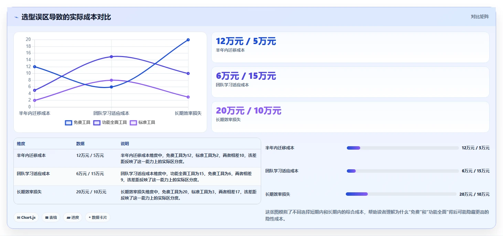The height and width of the screenshot is (236, 503).
Task: Toggle 标准工具 legend swatch in chart
Action: pos(133,122)
